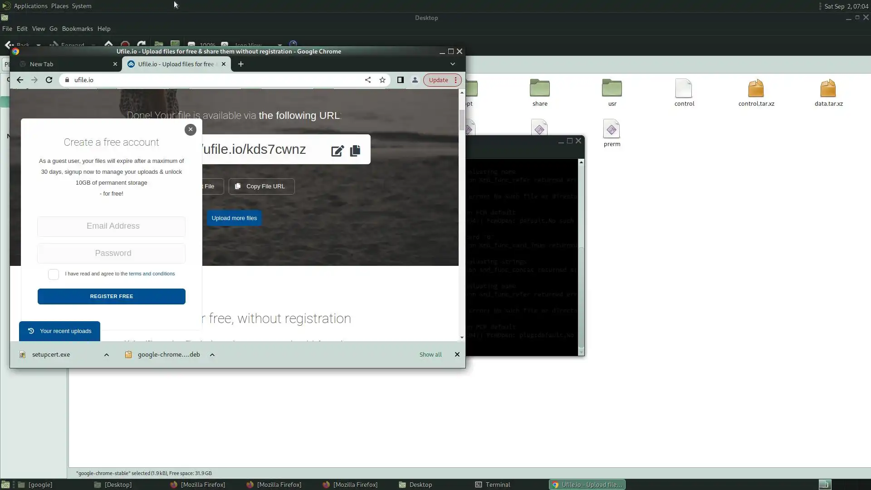Click the REGISTER FREE button
This screenshot has width=871, height=490.
112,296
